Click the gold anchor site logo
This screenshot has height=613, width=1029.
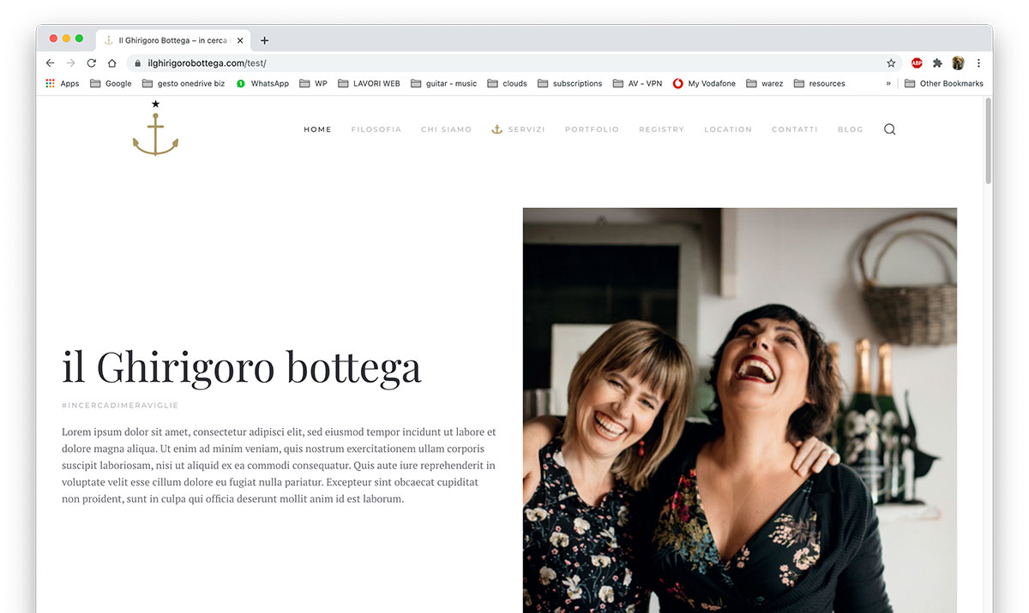pyautogui.click(x=155, y=128)
